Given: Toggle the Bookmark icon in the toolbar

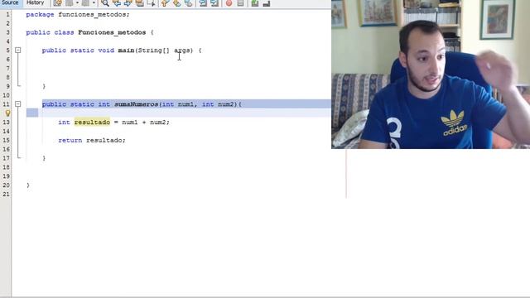Looking at the screenshot, I should tap(188, 3).
